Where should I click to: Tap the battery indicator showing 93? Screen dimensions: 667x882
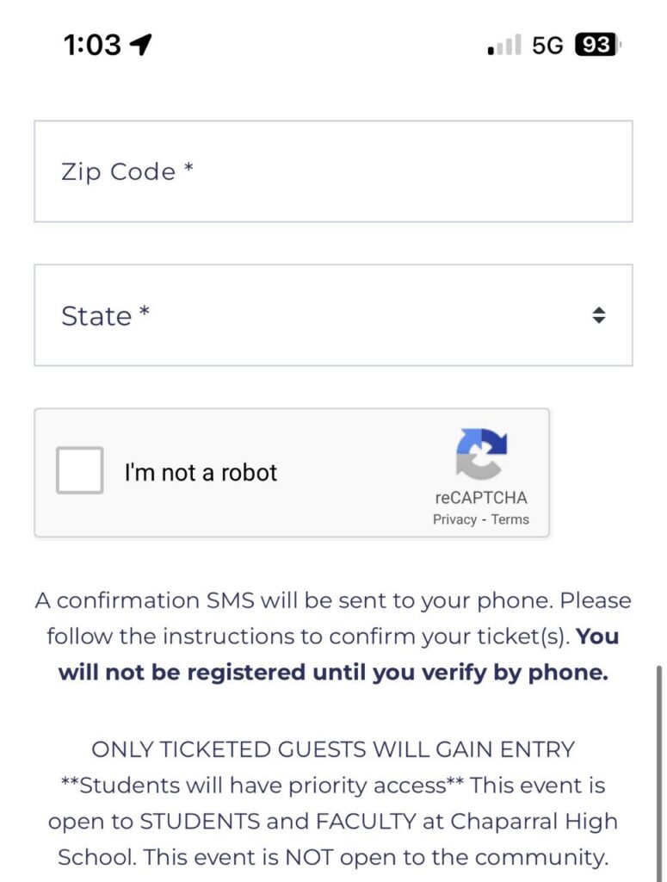point(597,45)
